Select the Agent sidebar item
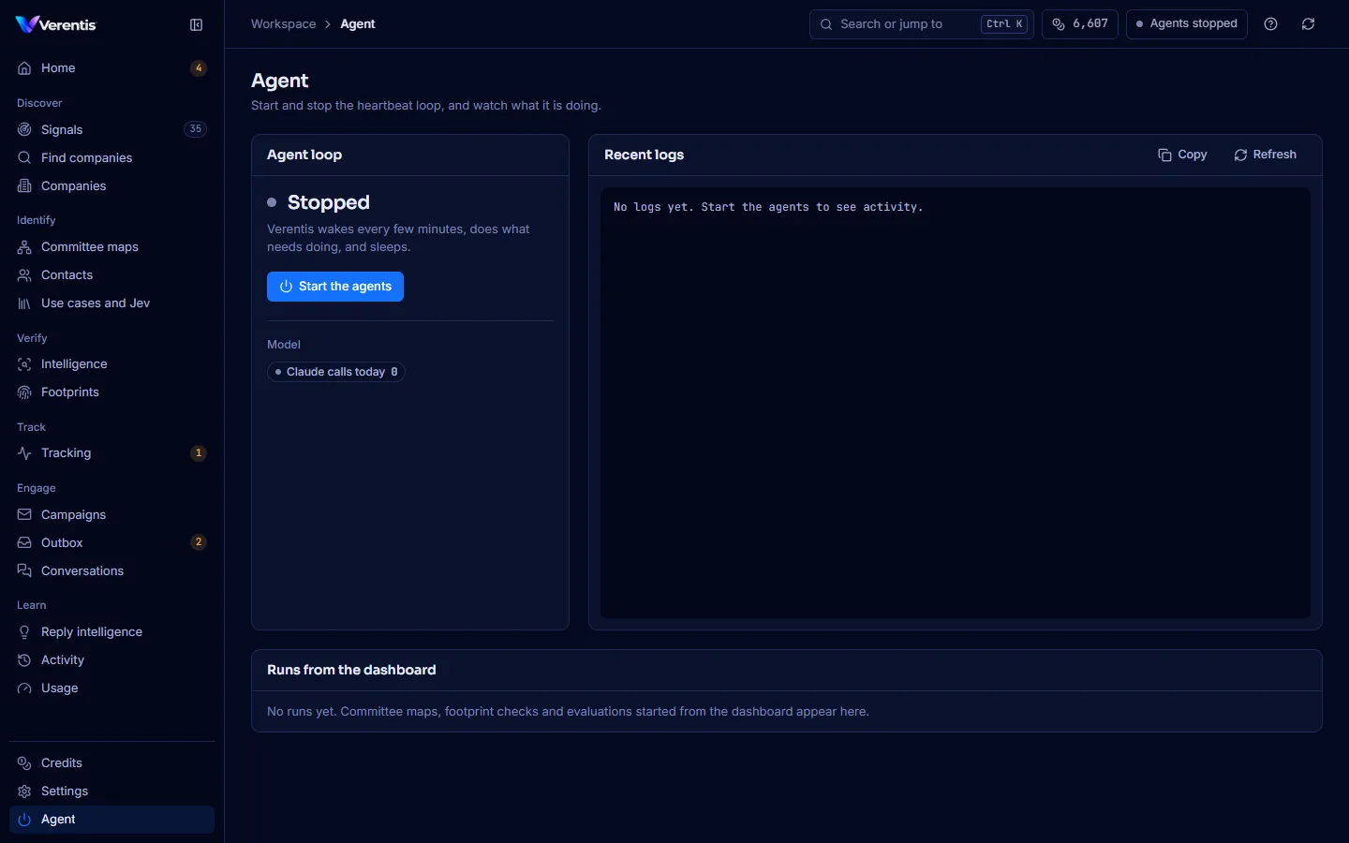 click(111, 820)
